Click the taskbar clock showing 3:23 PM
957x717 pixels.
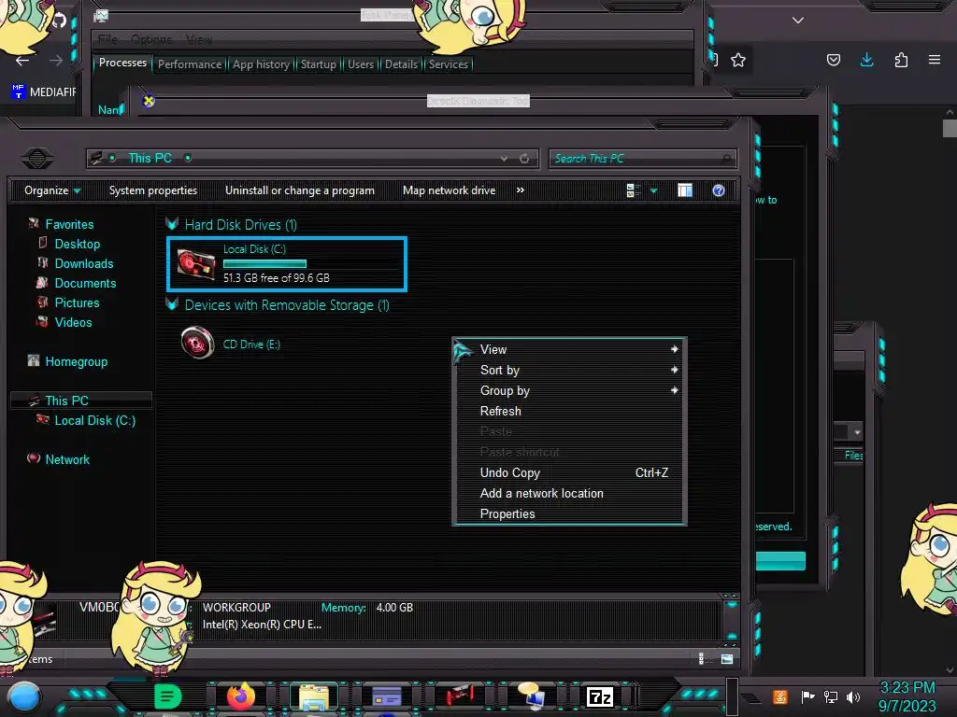tap(907, 696)
